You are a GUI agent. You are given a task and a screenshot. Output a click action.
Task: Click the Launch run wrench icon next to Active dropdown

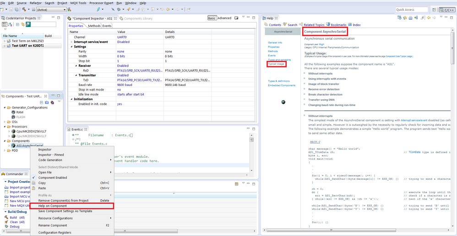click(x=69, y=9)
